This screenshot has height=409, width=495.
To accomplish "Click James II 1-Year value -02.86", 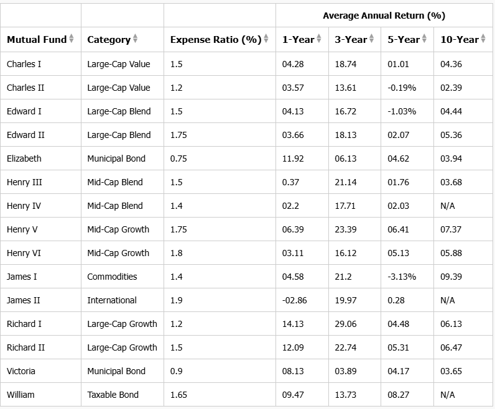I will click(x=295, y=300).
